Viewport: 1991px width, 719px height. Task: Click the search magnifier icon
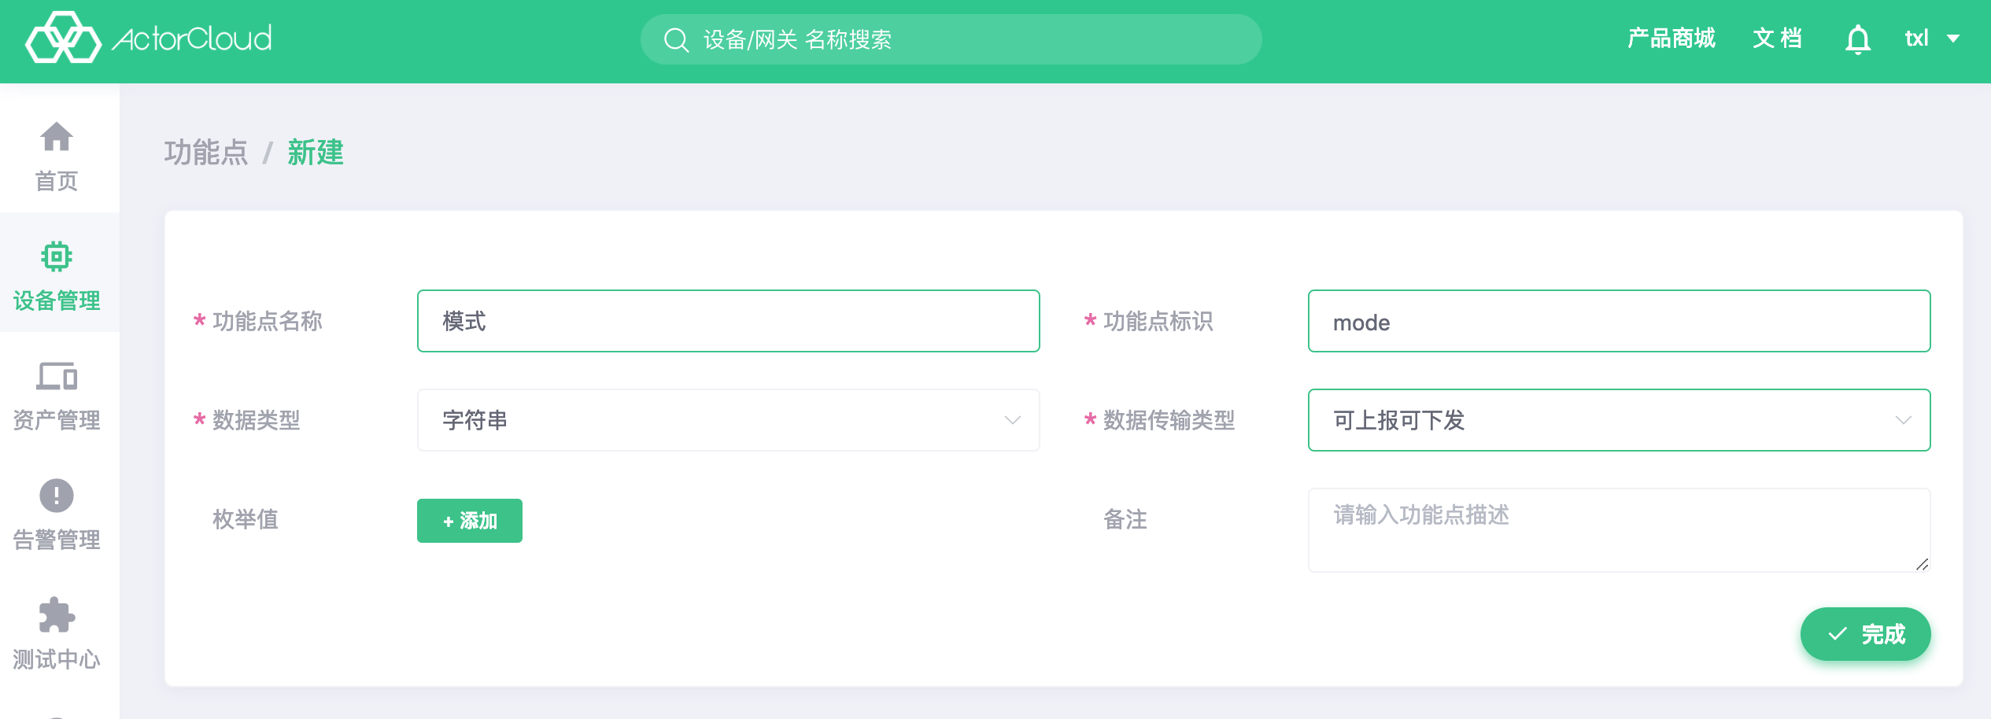click(676, 39)
